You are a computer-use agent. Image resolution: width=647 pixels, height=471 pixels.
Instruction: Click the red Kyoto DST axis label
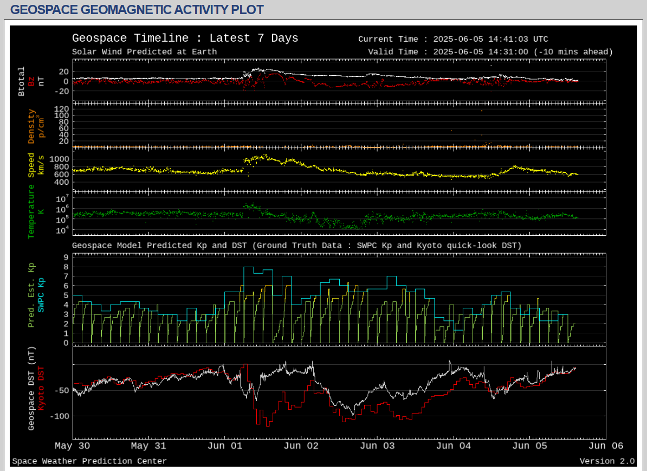point(41,389)
